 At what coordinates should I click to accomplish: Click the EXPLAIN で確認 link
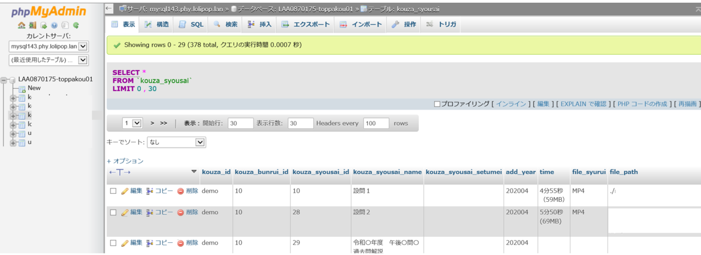(584, 104)
